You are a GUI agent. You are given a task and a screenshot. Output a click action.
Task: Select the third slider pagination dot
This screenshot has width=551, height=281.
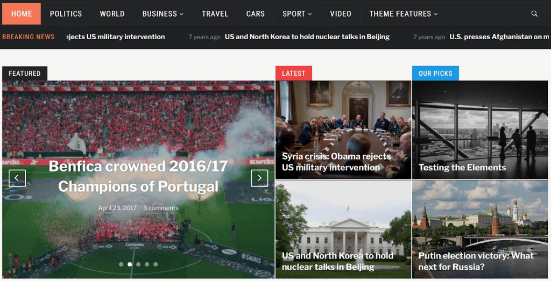point(138,264)
